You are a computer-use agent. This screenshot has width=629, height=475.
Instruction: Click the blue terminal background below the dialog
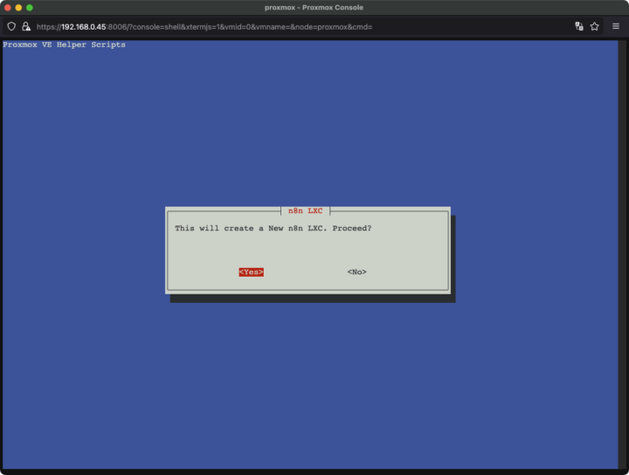314,384
